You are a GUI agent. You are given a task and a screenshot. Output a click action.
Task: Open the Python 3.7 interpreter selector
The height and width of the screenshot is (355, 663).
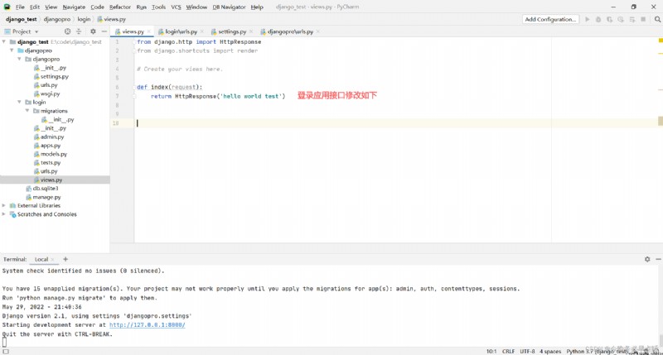click(x=597, y=351)
